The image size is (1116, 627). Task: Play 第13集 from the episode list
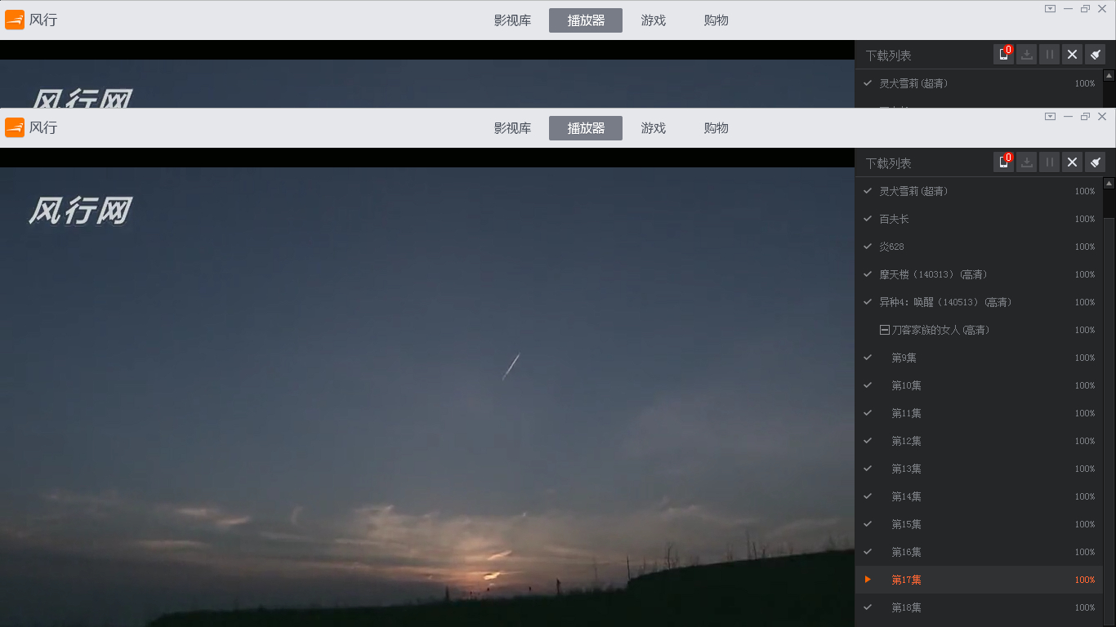979,469
